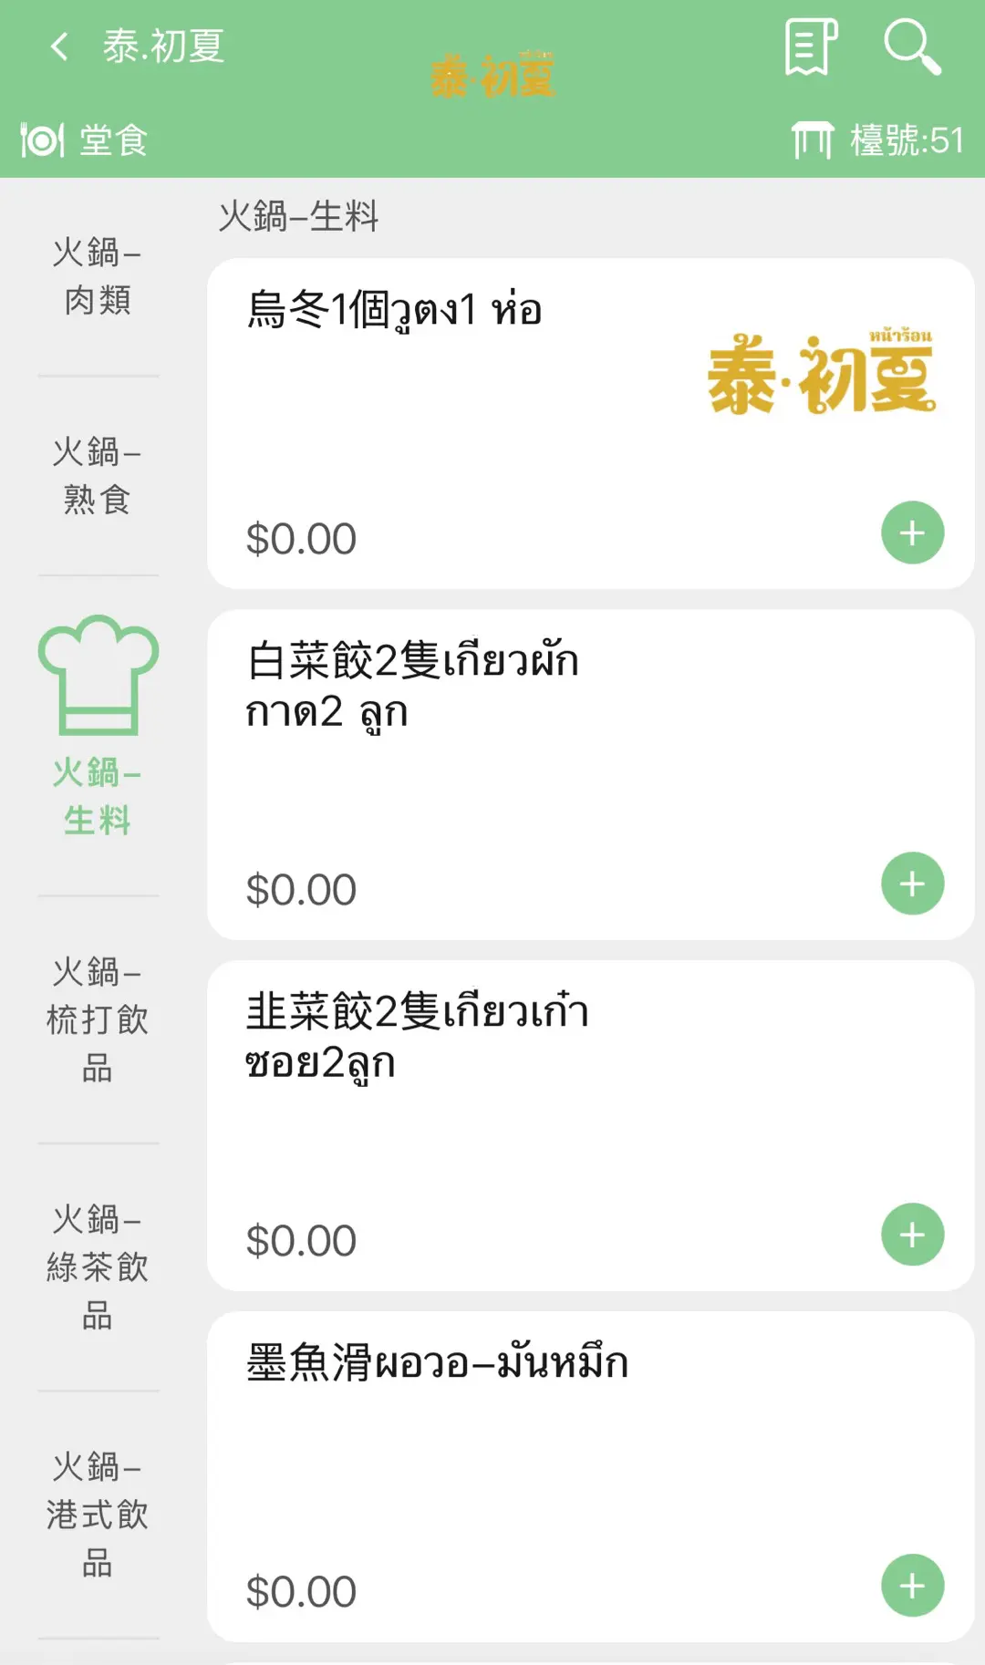Open the 烏冬1個 item thumbnail image

pyautogui.click(x=821, y=374)
